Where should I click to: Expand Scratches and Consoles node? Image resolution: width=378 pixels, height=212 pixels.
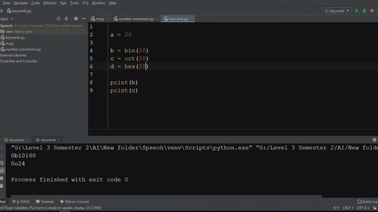pos(18,61)
